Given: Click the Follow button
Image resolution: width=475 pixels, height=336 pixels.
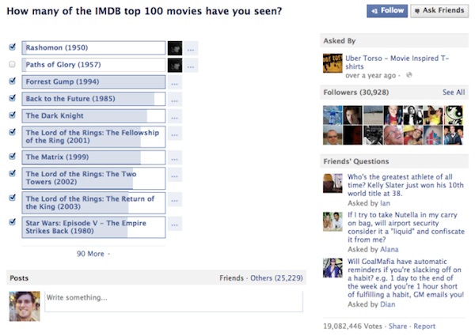Looking at the screenshot, I should 387,11.
